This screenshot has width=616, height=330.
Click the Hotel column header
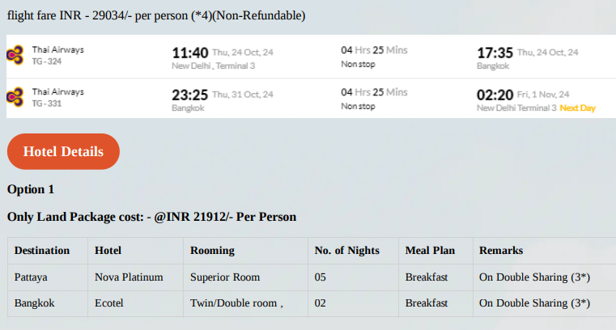(x=108, y=251)
